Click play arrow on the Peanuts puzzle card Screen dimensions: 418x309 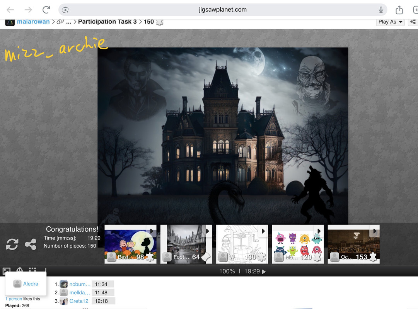click(152, 231)
